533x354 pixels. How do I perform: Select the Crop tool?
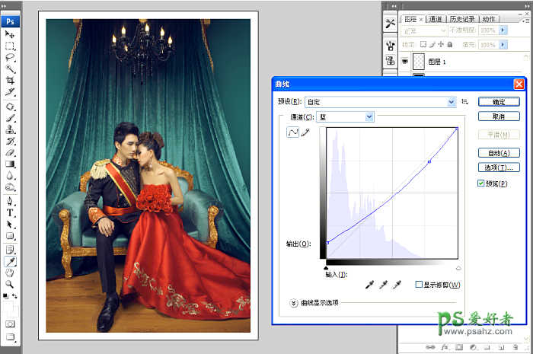point(10,80)
